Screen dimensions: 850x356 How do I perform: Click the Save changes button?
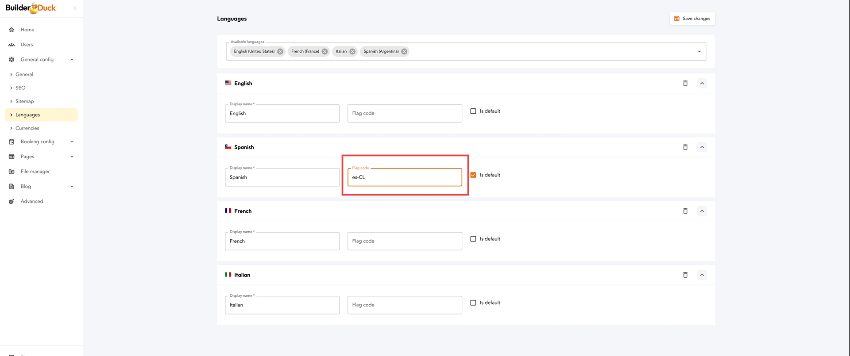click(x=692, y=19)
